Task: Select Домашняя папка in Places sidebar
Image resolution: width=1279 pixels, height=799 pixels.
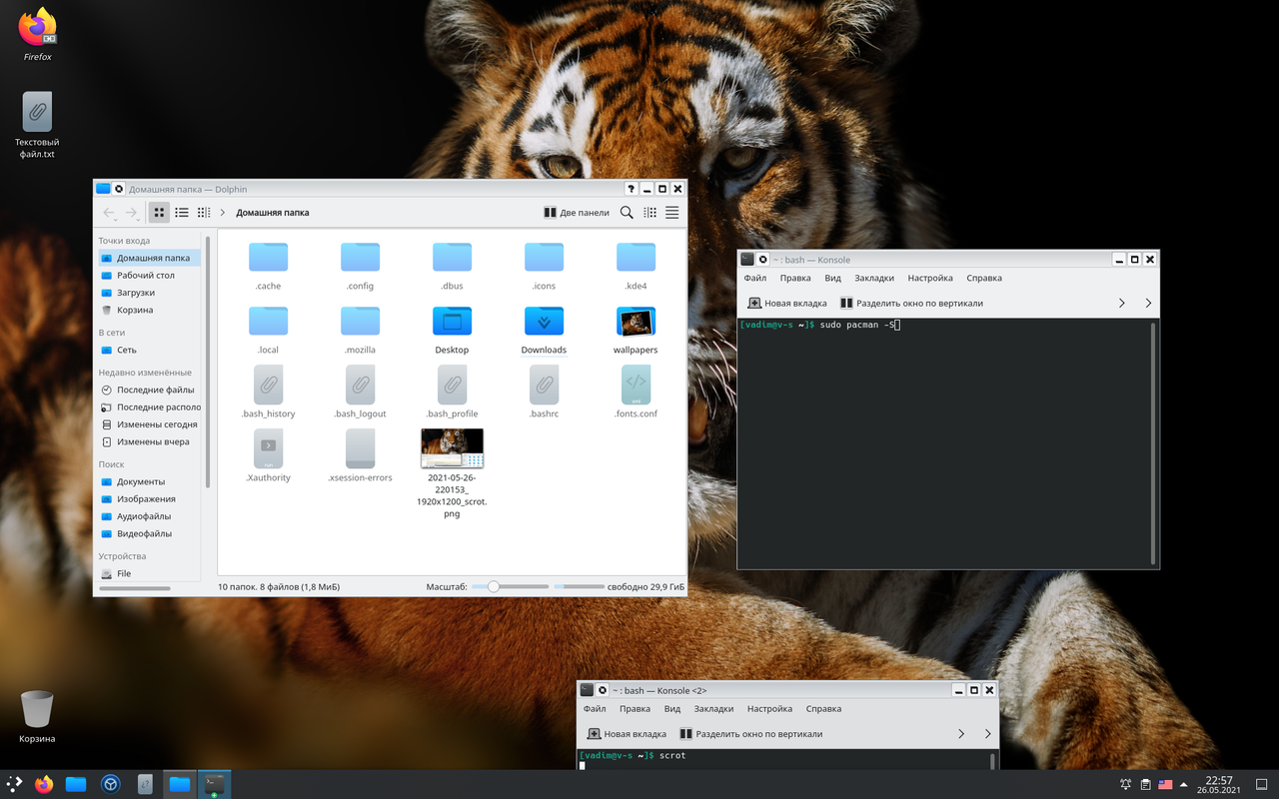Action: pos(148,258)
